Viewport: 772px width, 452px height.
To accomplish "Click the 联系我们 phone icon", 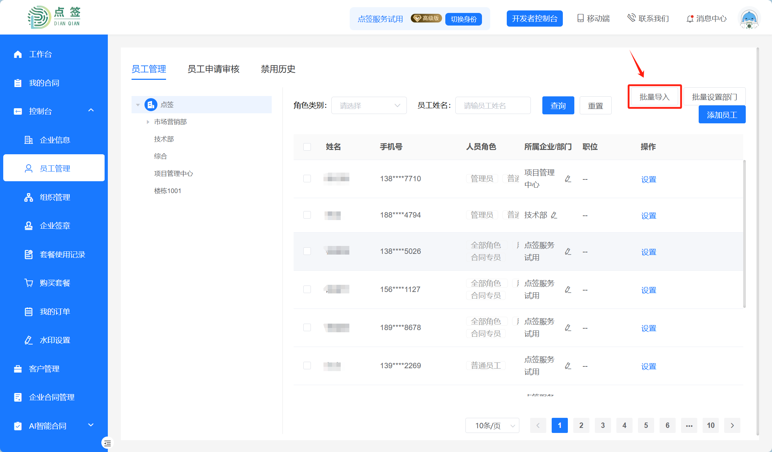I will pyautogui.click(x=631, y=18).
